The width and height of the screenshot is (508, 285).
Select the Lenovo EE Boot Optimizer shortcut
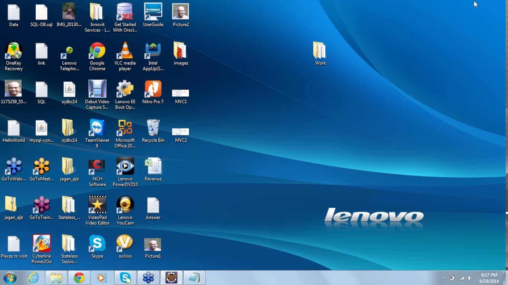click(x=125, y=95)
